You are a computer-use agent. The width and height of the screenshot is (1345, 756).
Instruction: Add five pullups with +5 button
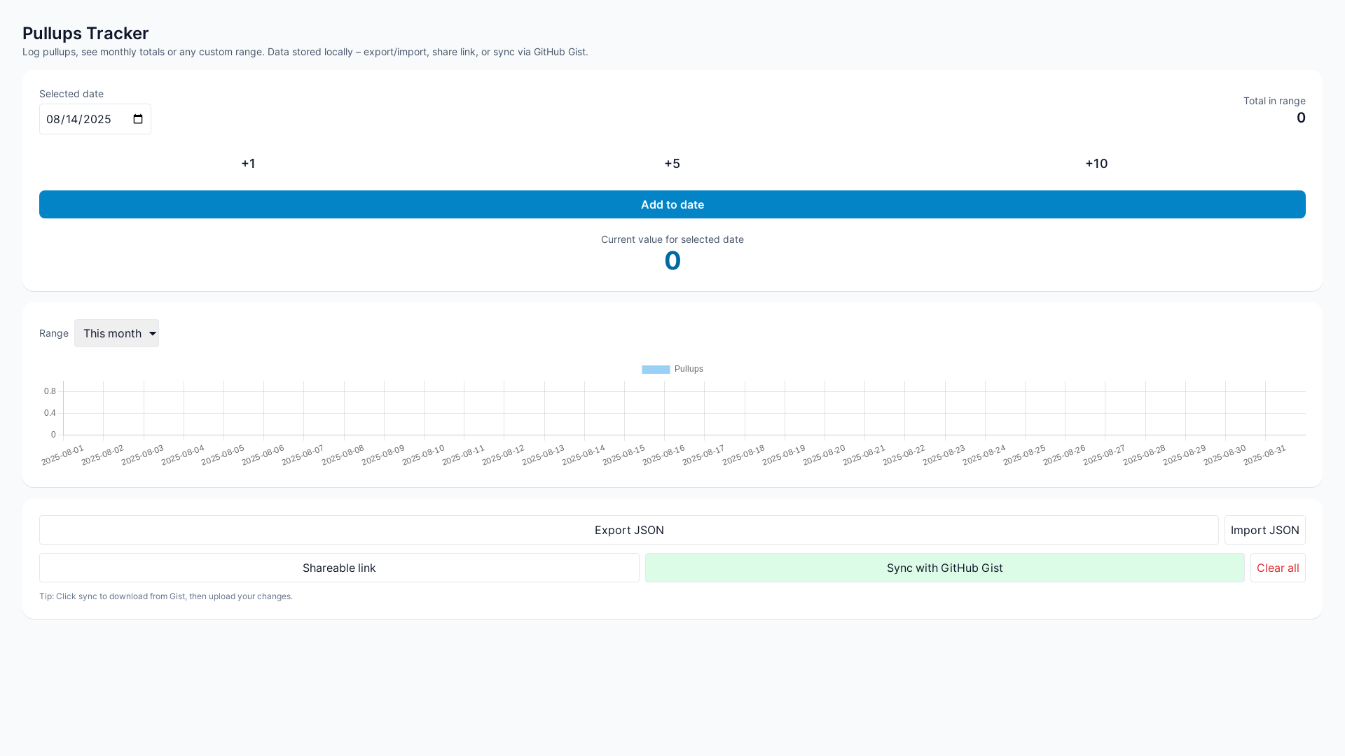coord(672,164)
